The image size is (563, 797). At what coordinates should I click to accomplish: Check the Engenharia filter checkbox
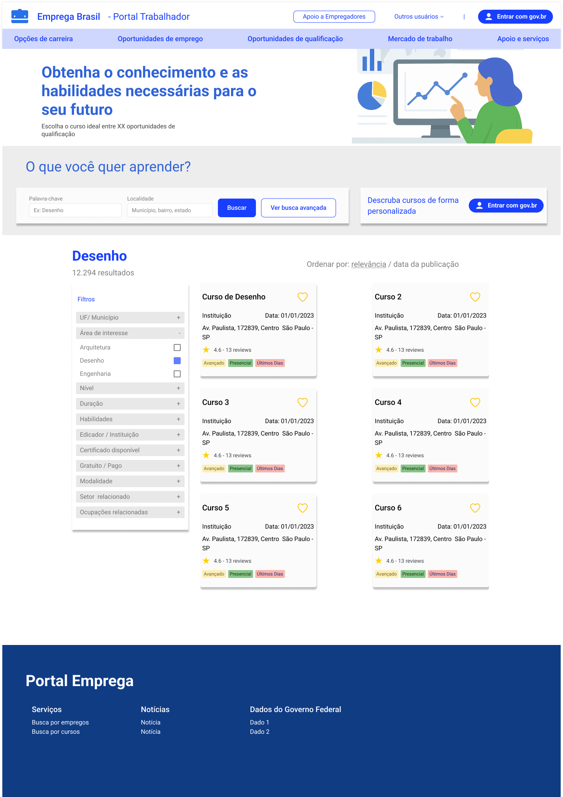[177, 374]
